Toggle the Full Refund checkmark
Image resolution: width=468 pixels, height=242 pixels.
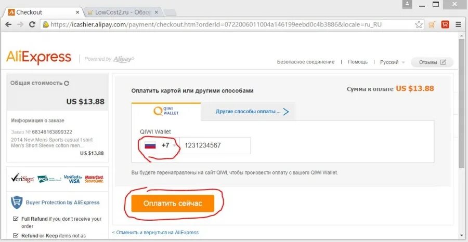16,219
